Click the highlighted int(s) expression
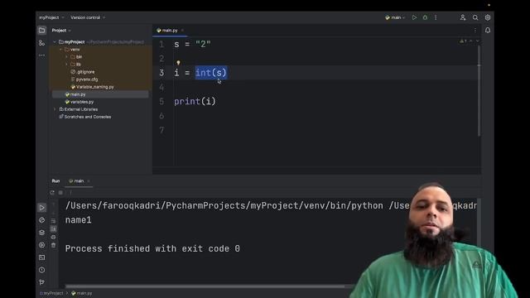This screenshot has height=298, width=530. (211, 73)
